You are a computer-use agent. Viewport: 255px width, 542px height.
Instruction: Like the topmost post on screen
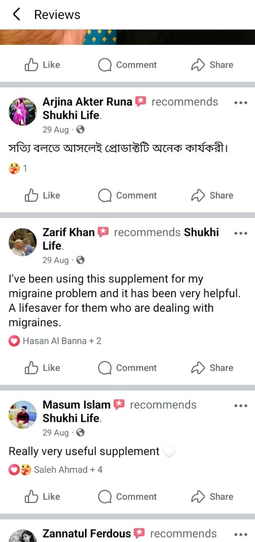click(42, 65)
